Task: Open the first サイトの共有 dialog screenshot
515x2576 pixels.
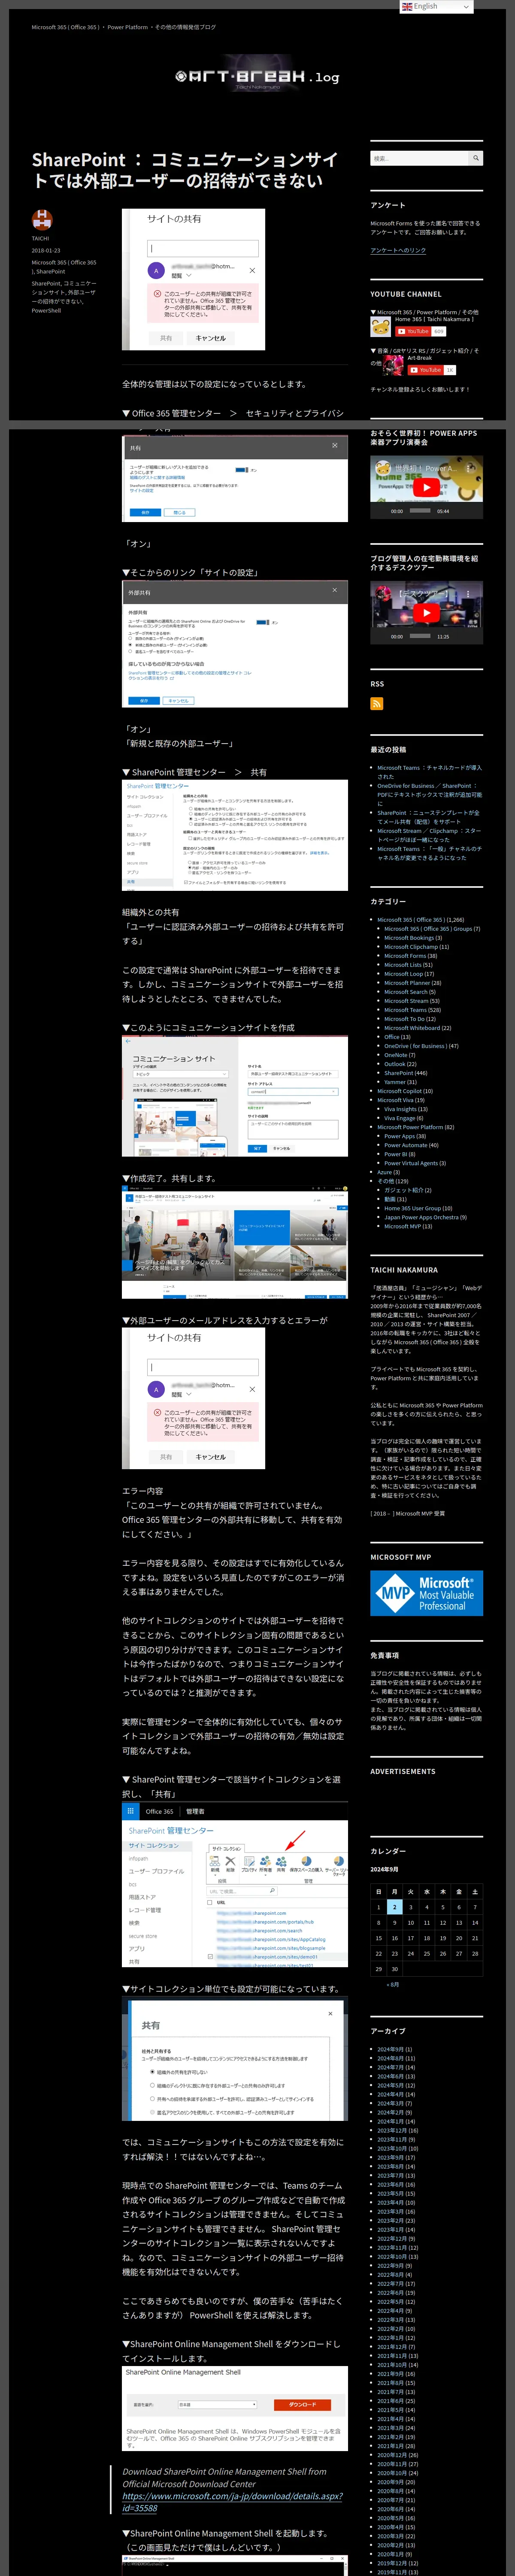Action: (193, 279)
